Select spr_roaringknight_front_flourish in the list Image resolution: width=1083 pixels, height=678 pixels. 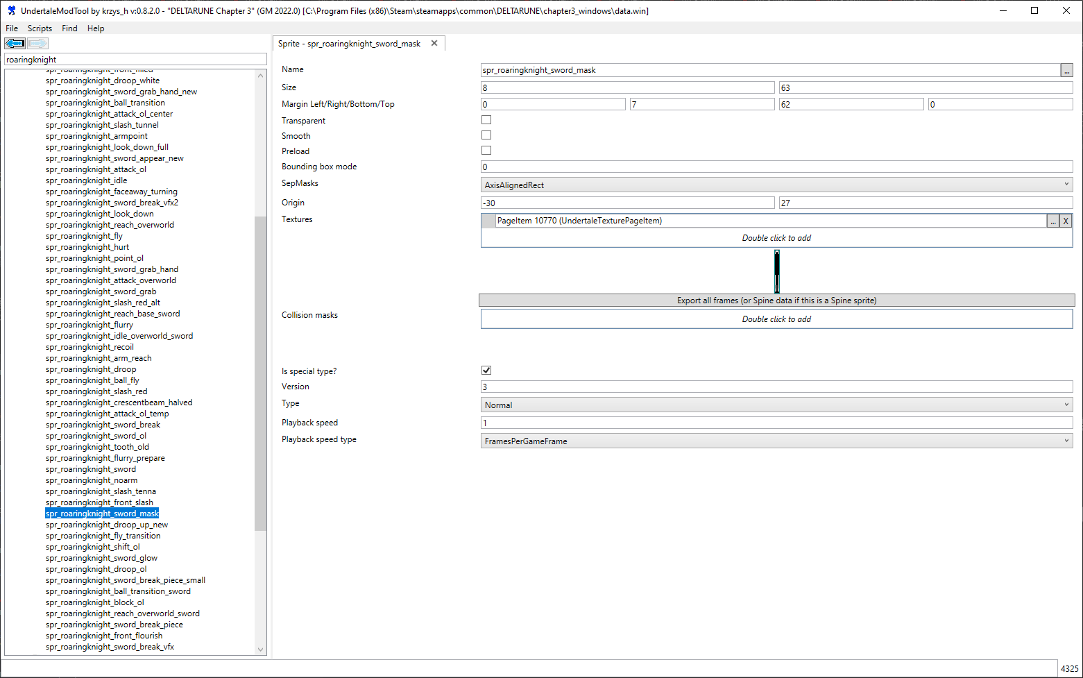coord(104,636)
